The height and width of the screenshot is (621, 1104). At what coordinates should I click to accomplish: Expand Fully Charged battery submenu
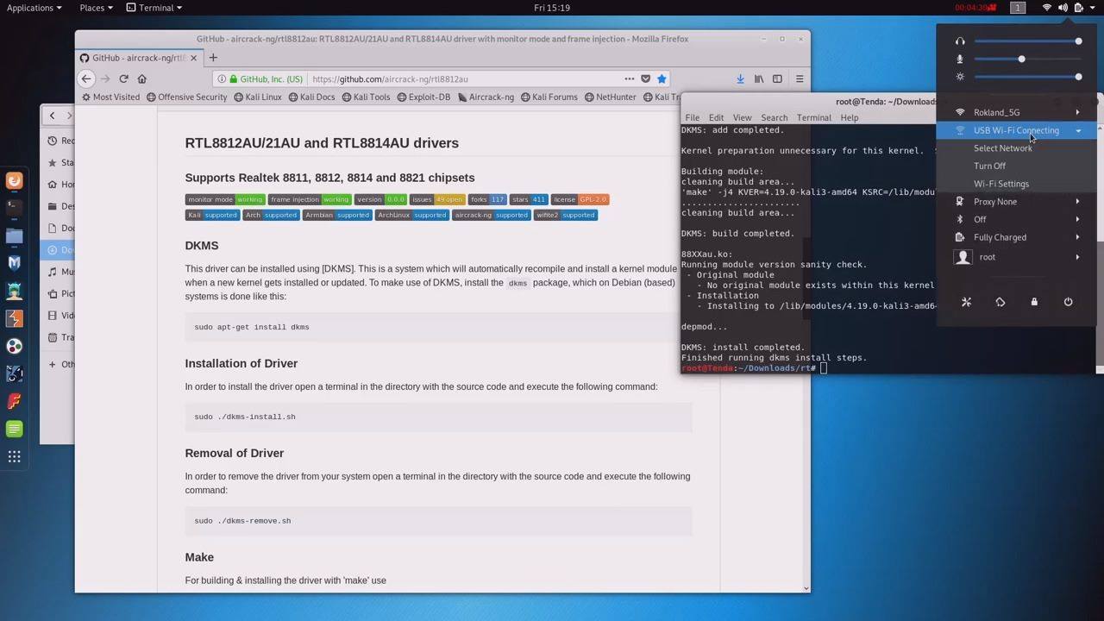[1016, 237]
